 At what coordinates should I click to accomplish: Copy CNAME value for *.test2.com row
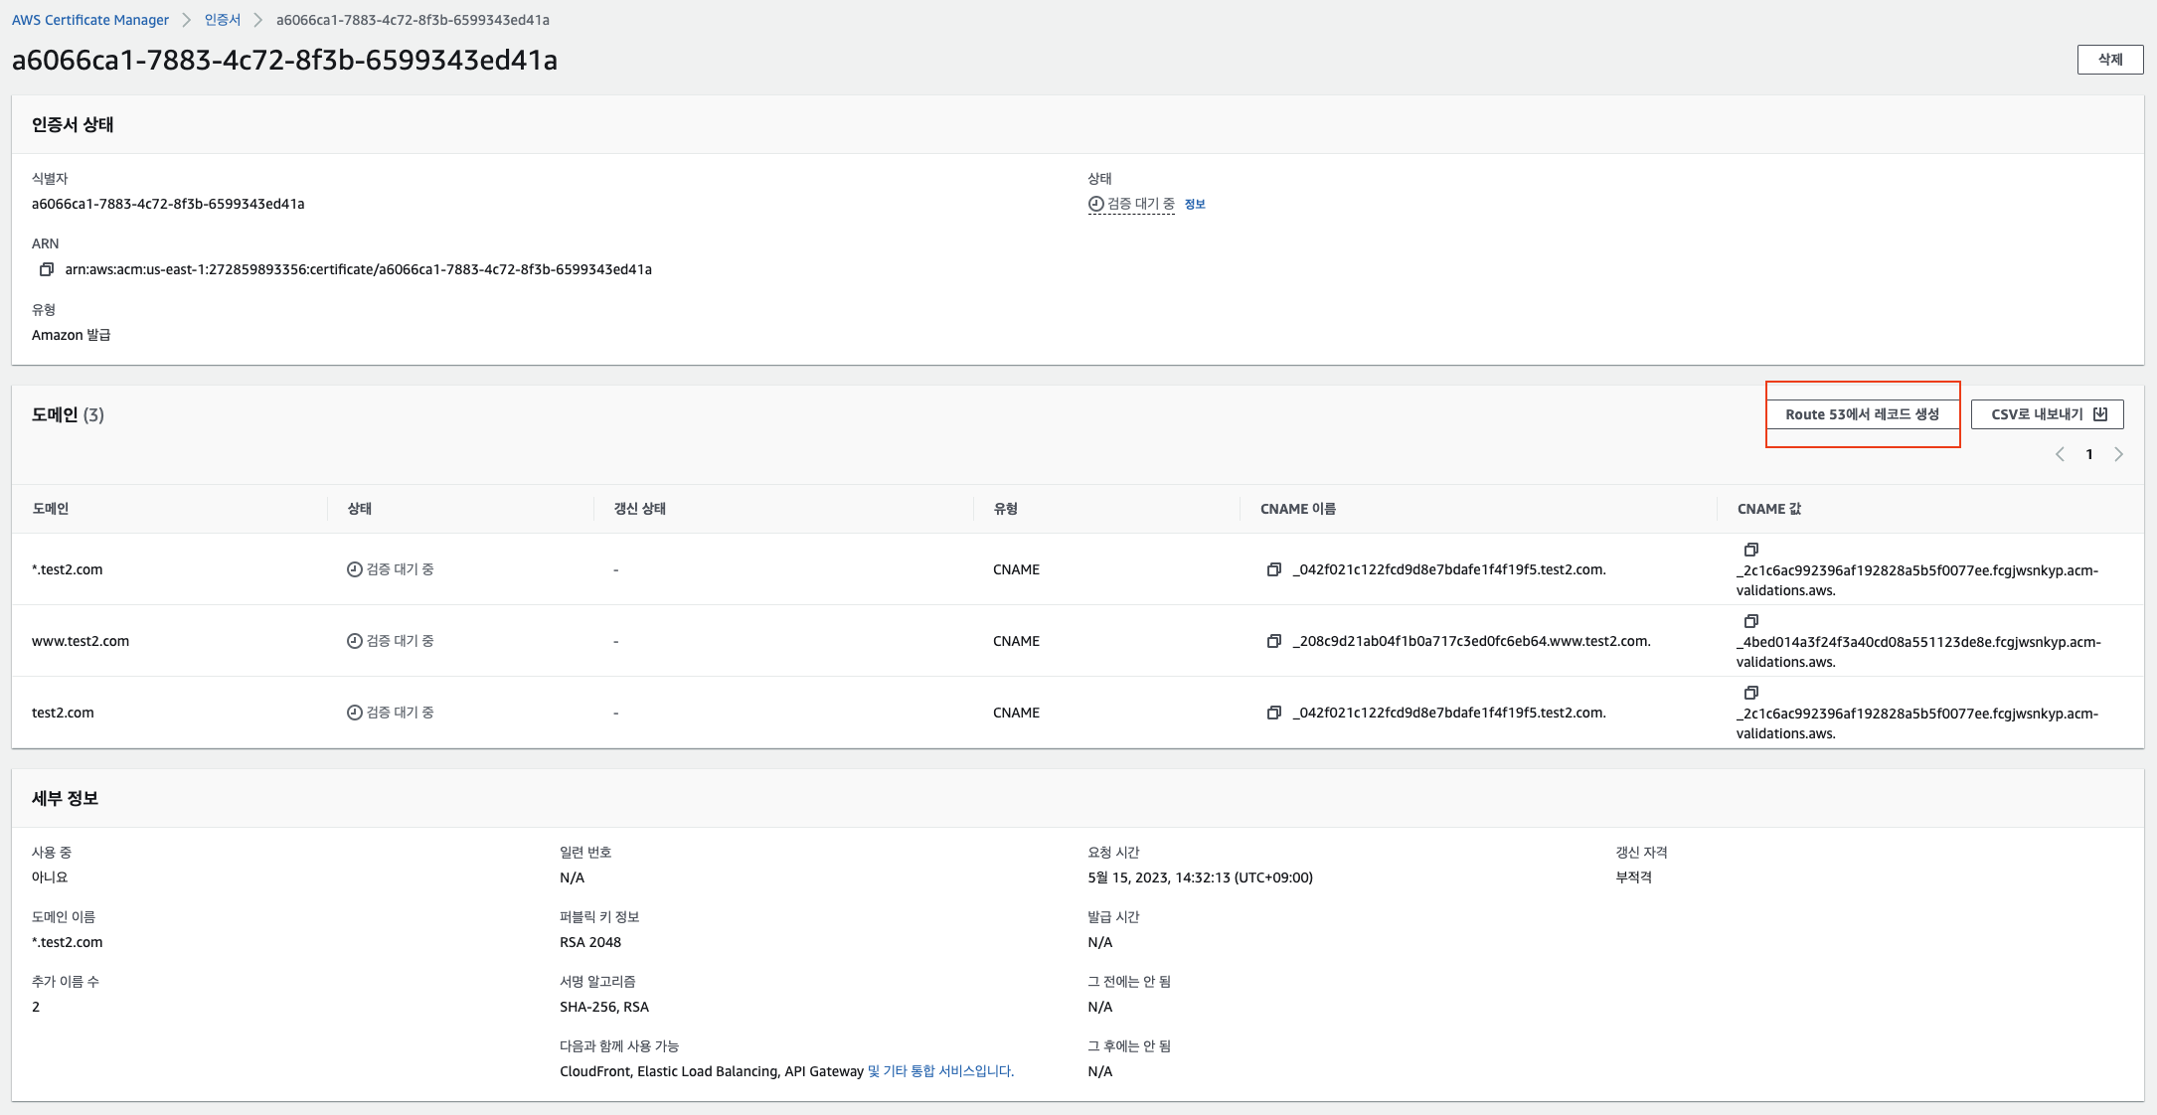(1750, 550)
